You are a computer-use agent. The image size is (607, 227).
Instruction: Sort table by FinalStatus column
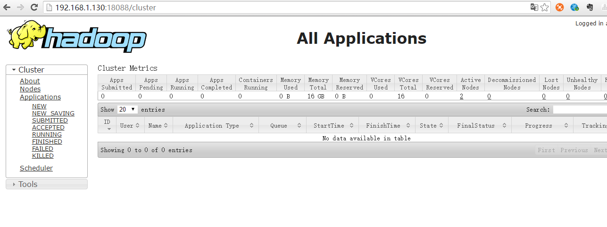click(x=479, y=126)
